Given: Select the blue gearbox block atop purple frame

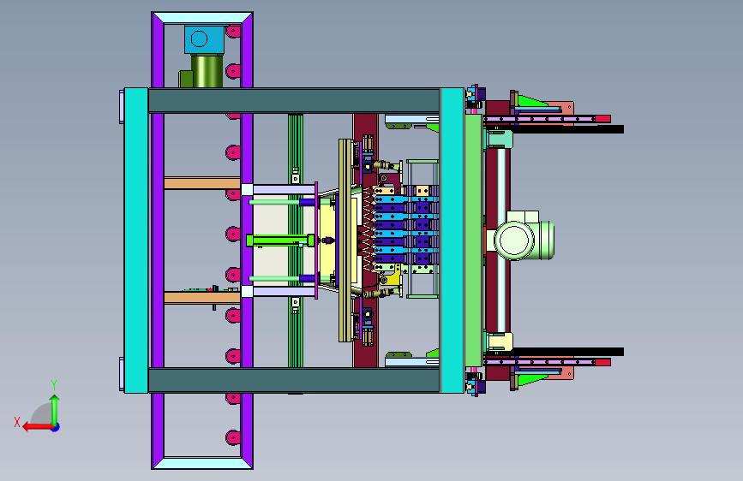Looking at the screenshot, I should point(204,39).
